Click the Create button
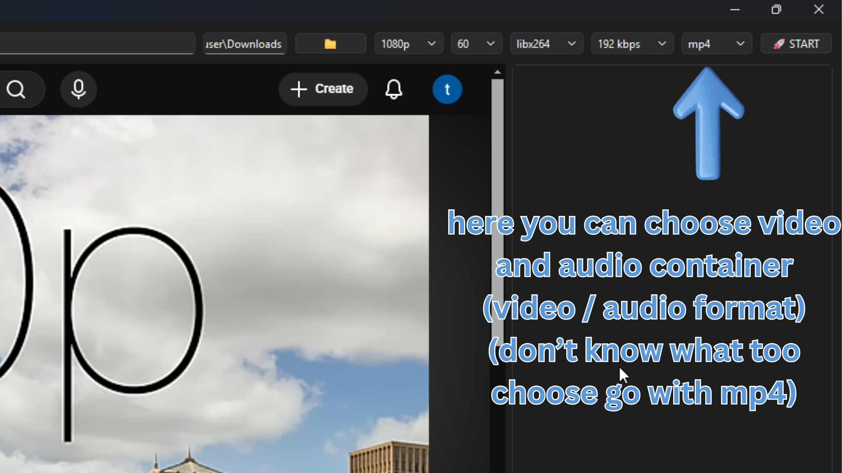This screenshot has width=842, height=473. pos(323,89)
